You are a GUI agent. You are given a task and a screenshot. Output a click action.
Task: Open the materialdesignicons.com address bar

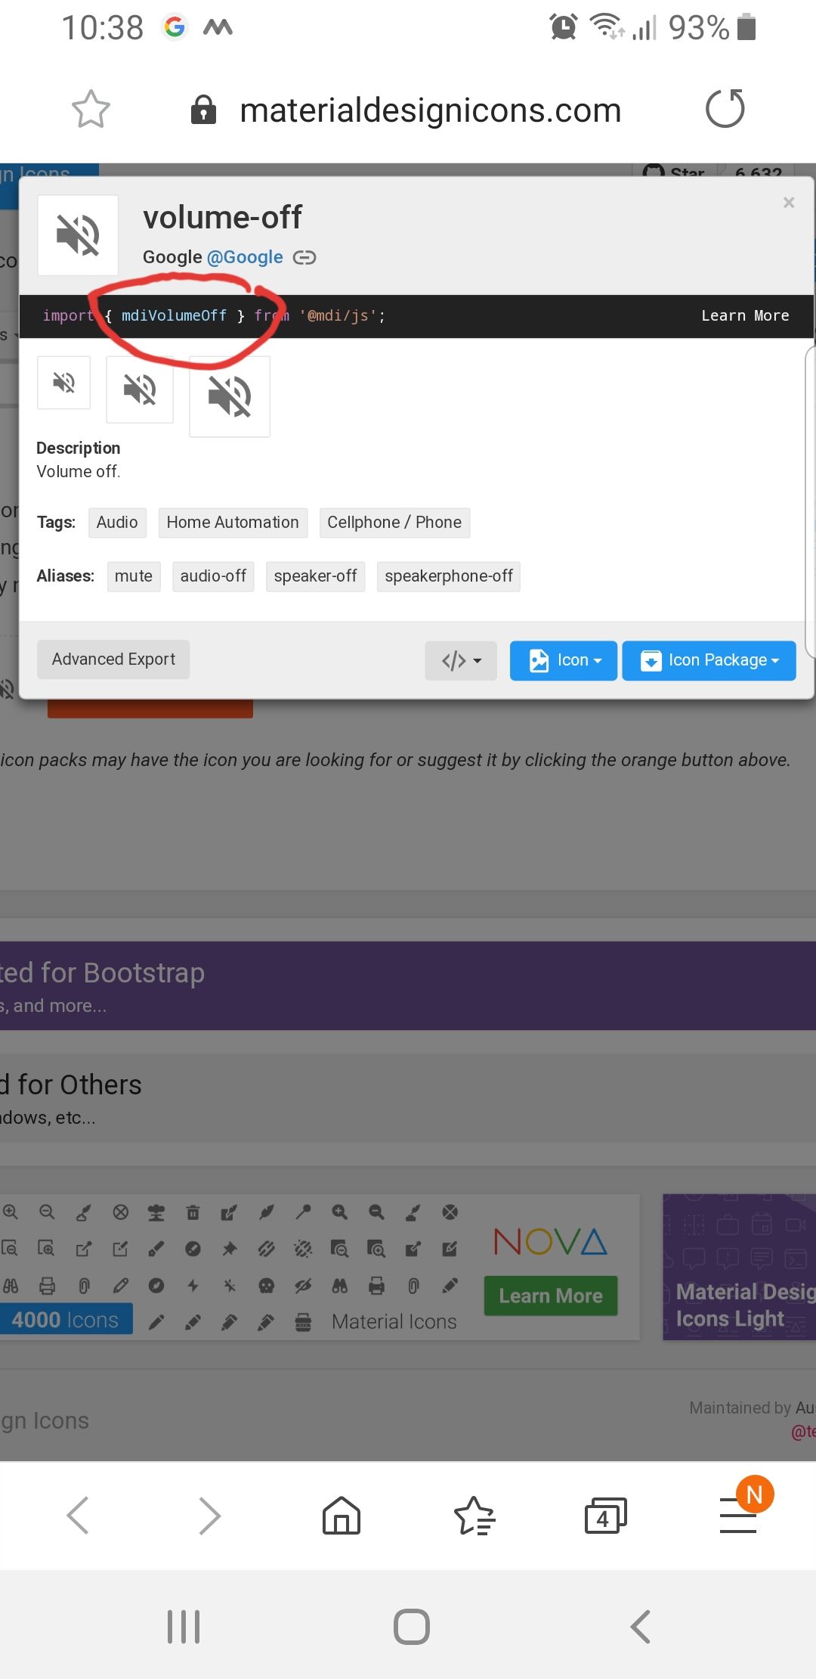[430, 110]
